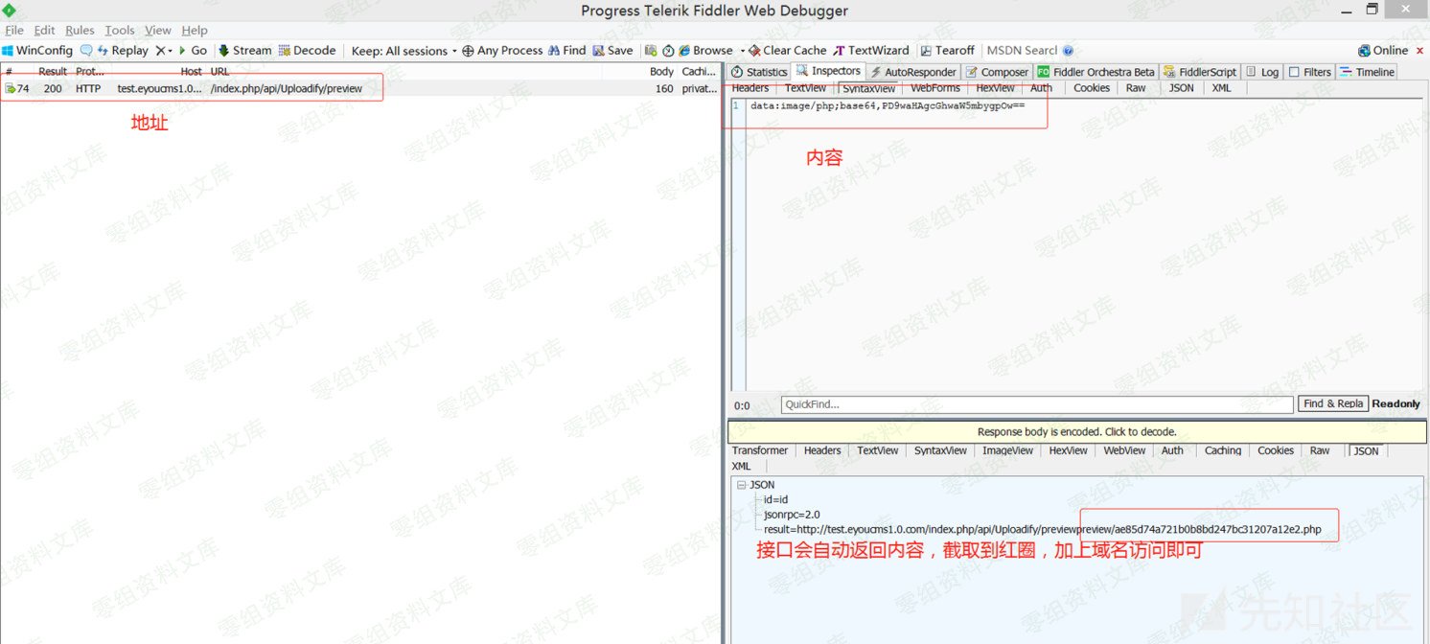1430x644 pixels.
Task: Sort sessions by URL column header
Action: point(220,72)
